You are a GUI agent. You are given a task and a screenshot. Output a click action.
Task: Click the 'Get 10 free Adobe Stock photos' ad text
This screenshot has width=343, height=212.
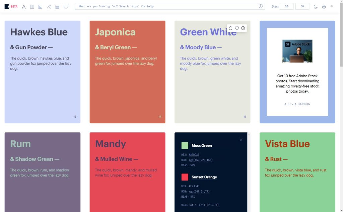(x=297, y=84)
